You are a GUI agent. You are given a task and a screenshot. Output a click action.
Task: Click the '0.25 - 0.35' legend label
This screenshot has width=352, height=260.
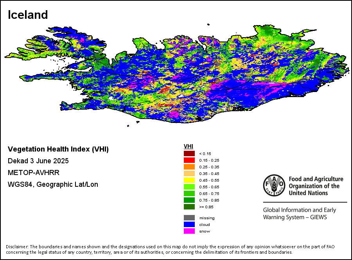pos(209,167)
